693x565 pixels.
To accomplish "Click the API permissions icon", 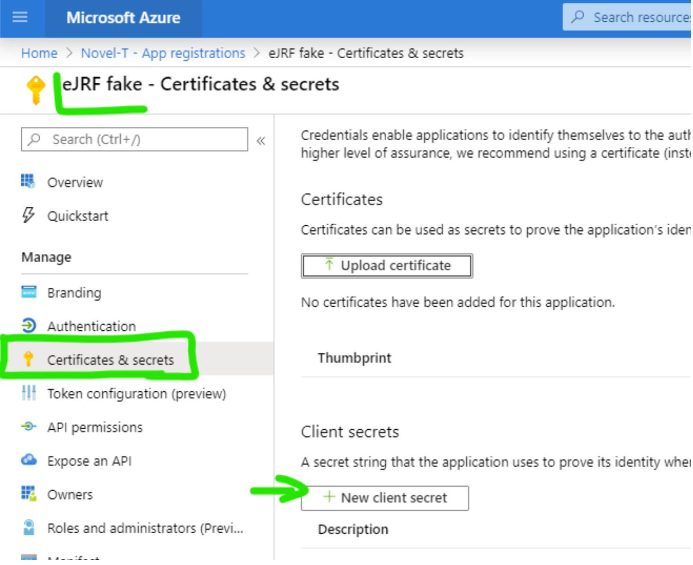I will (x=29, y=427).
